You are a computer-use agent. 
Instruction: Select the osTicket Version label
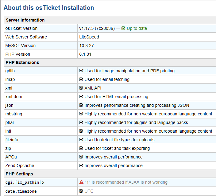[21, 28]
